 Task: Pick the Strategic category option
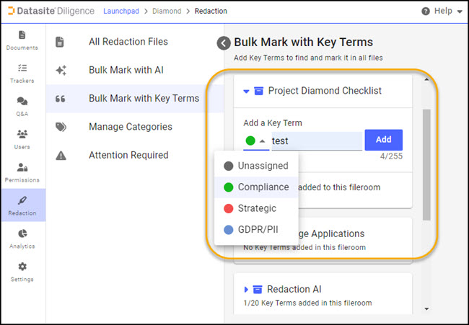pos(253,209)
